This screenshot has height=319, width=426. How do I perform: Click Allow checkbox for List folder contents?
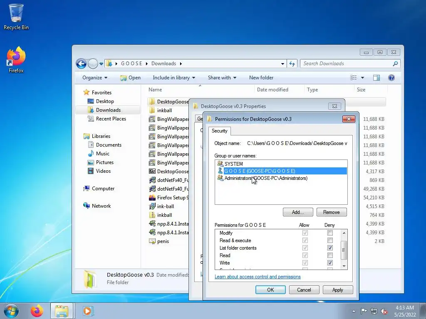(x=305, y=248)
